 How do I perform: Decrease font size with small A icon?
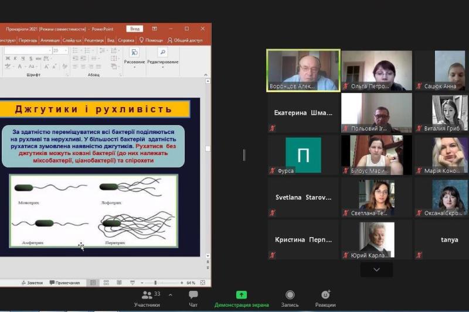pyautogui.click(x=54, y=67)
